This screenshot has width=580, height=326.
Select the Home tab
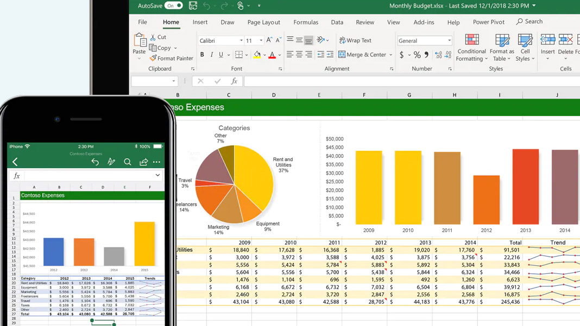pyautogui.click(x=171, y=22)
